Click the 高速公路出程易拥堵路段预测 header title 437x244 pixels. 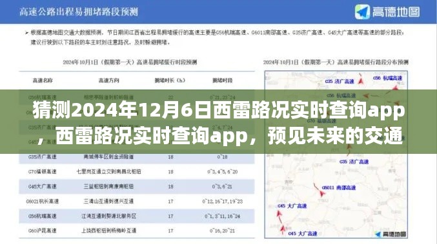click(x=79, y=12)
